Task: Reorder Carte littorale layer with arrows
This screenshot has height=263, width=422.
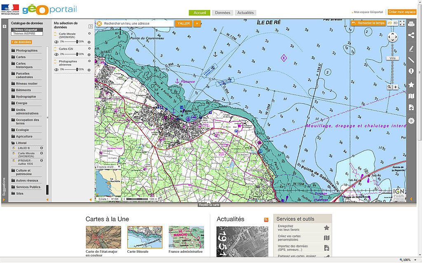Action: point(55,34)
